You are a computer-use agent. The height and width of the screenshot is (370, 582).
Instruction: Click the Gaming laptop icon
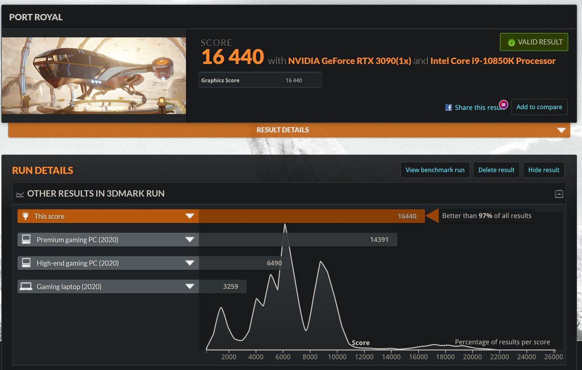(26, 286)
